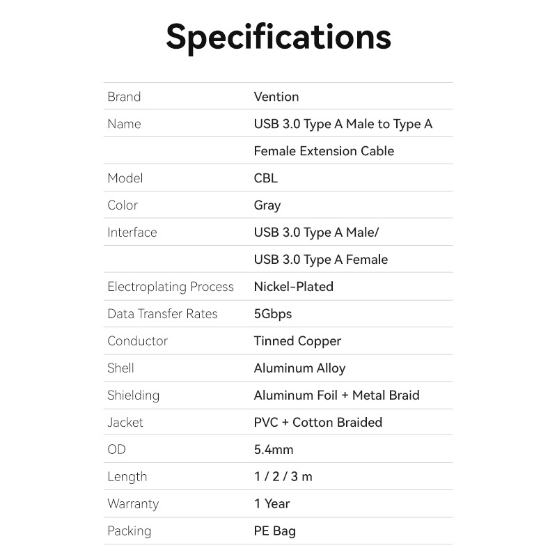Select the Gray color value

coord(267,205)
